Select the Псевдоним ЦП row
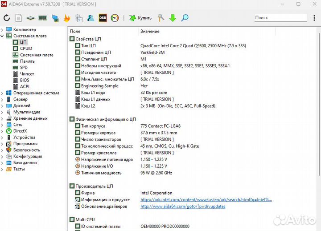The width and height of the screenshot is (321, 231). 120,53
